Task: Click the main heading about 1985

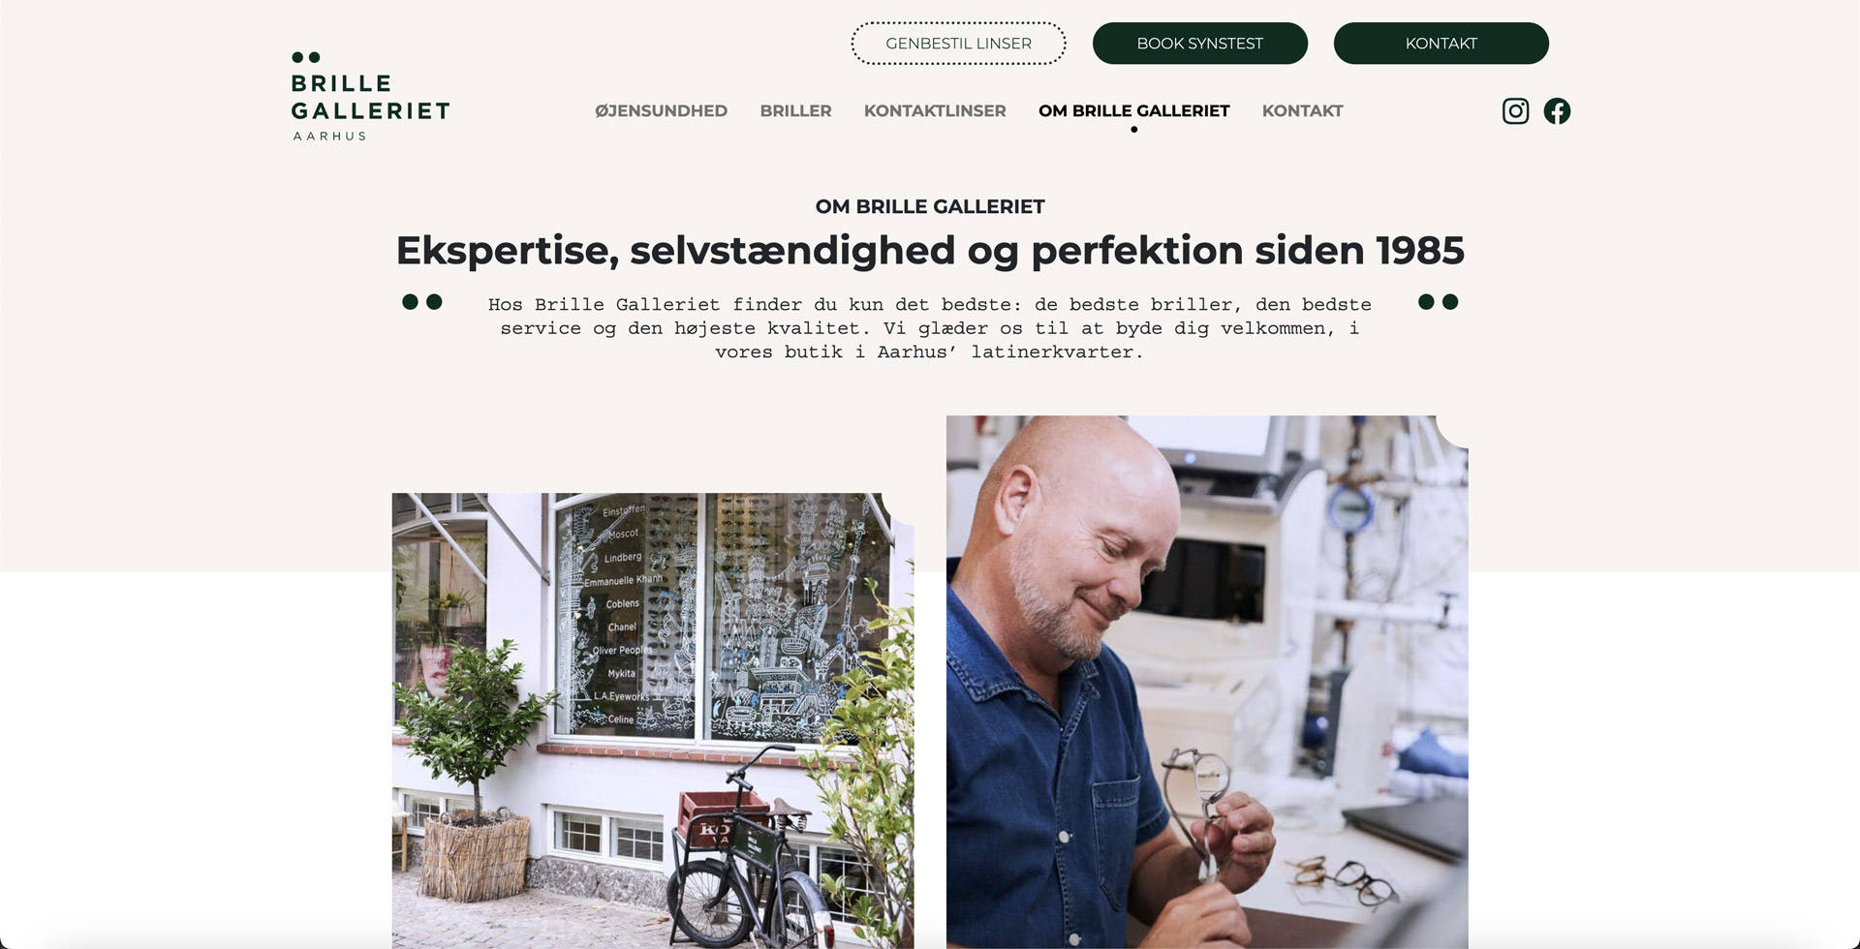Action: coord(930,251)
